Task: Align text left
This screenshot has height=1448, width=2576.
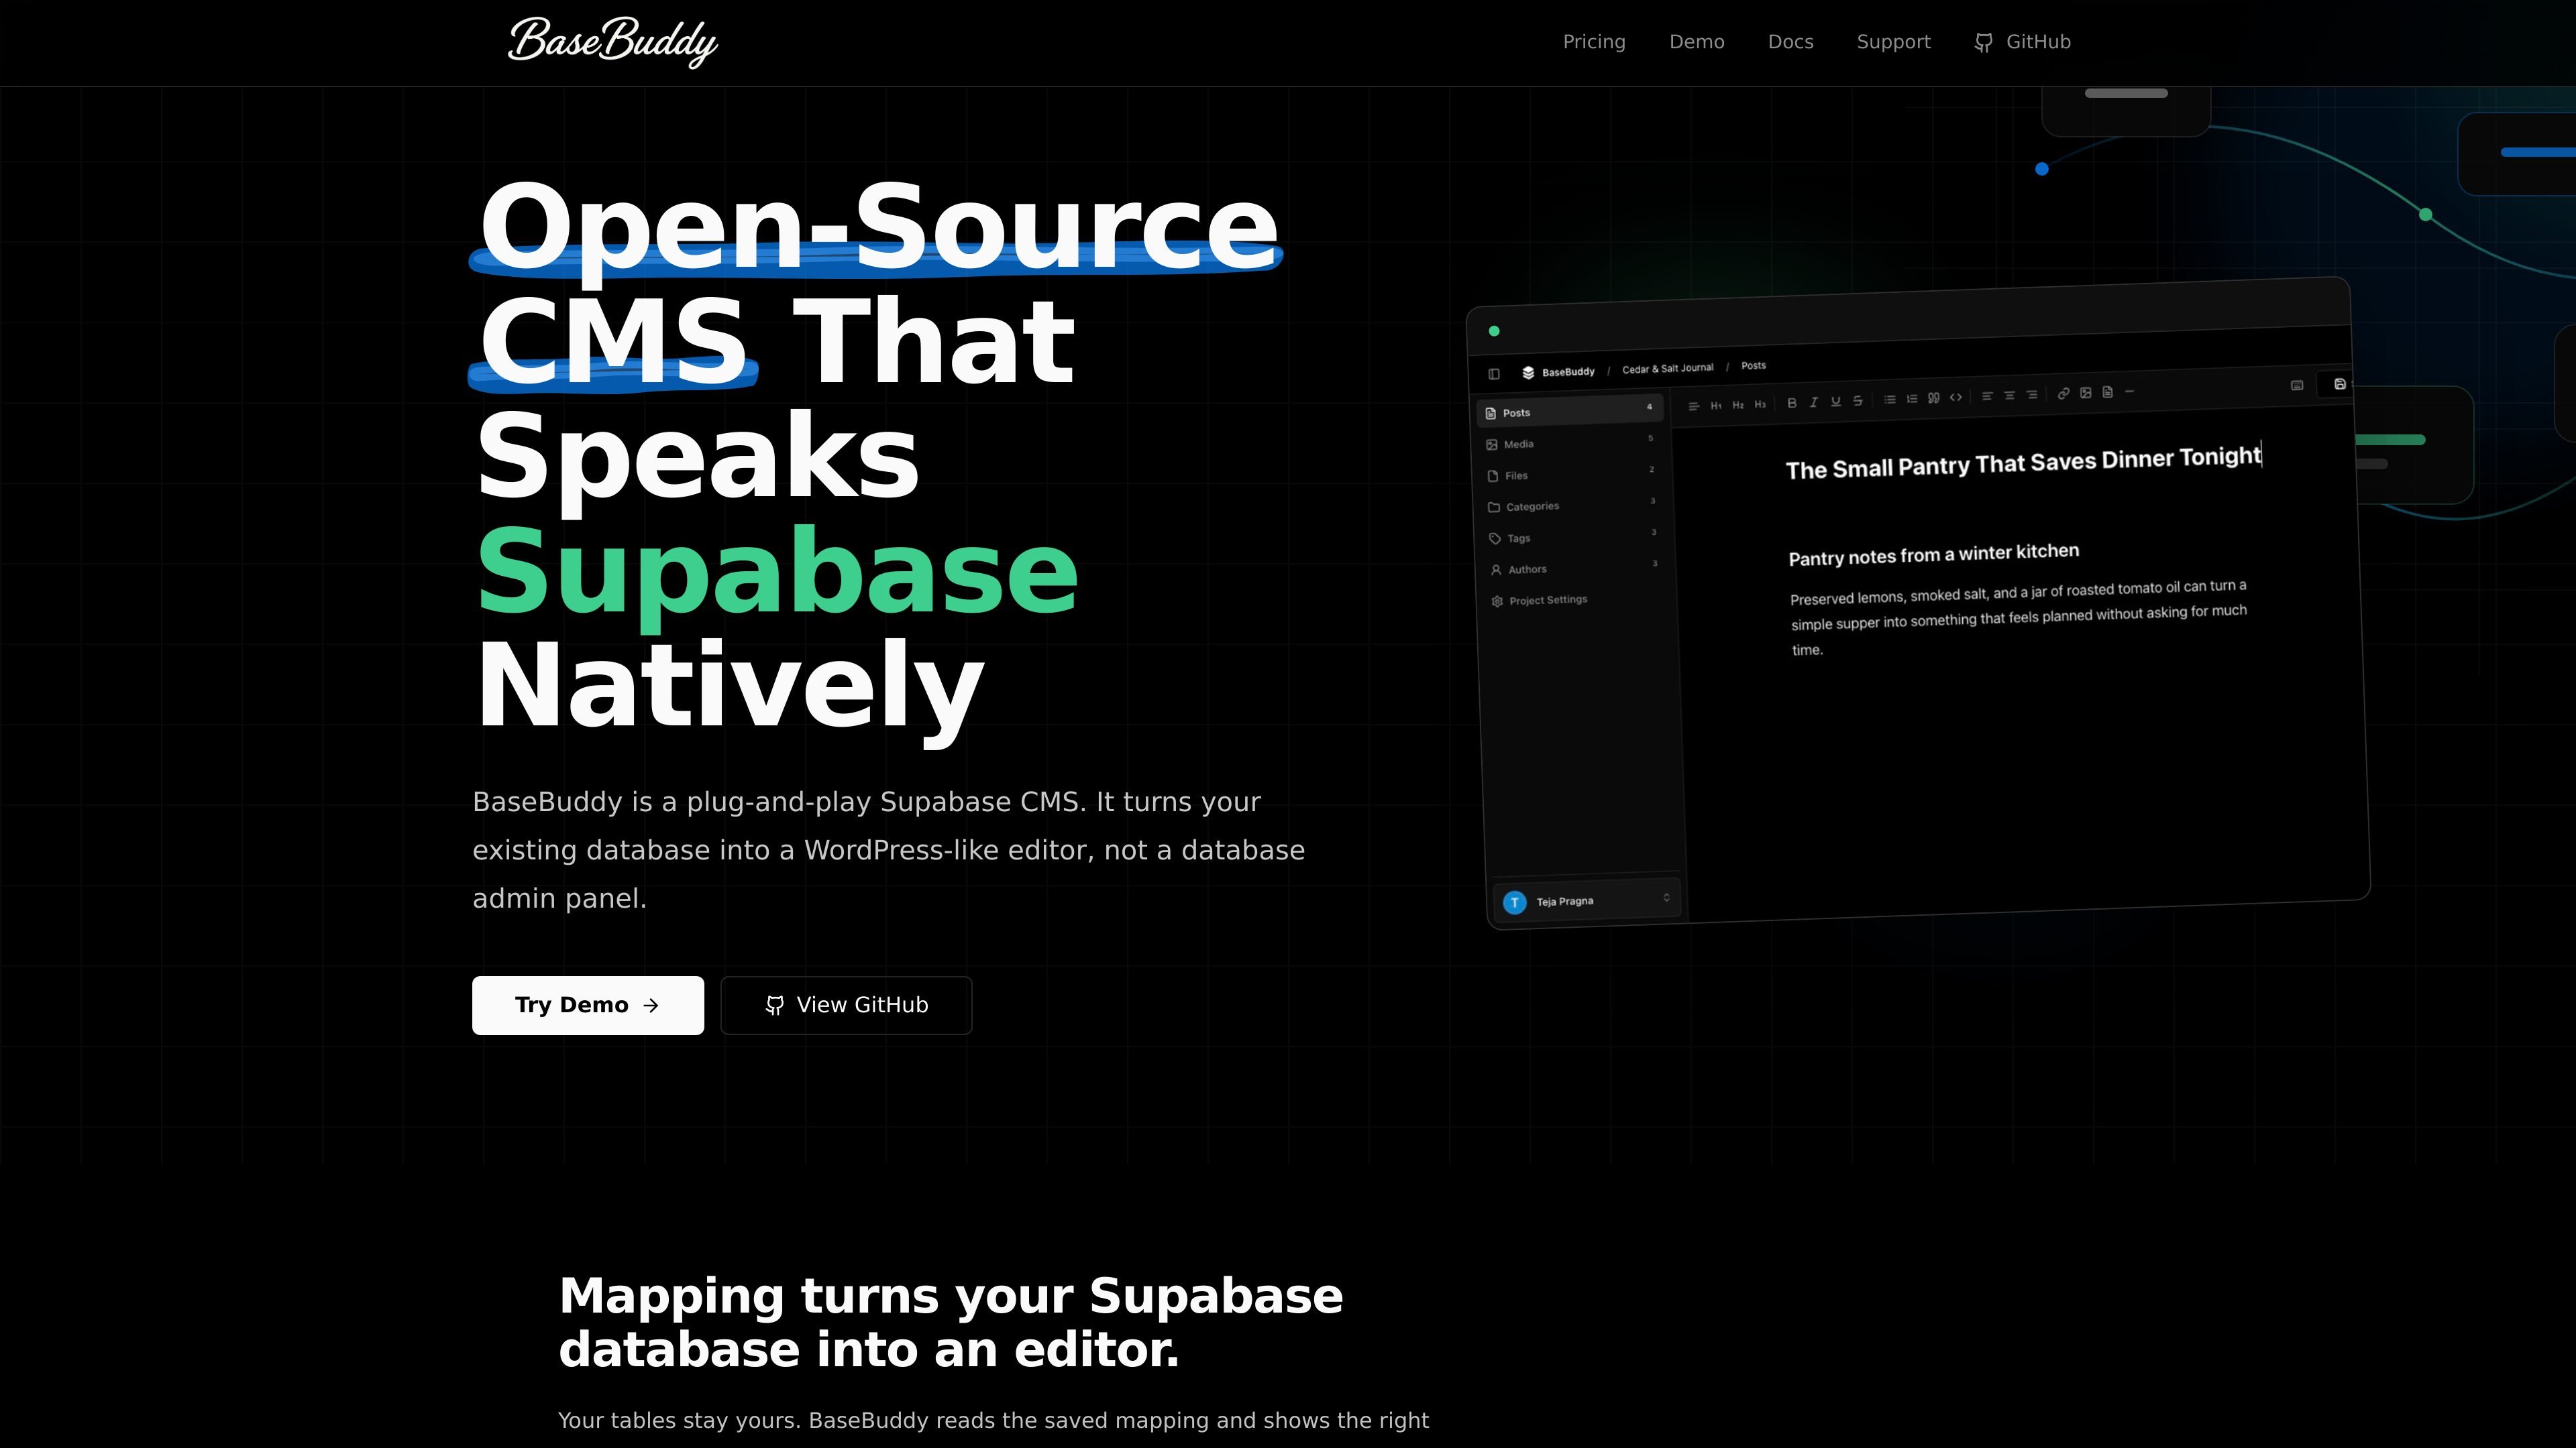Action: (1987, 396)
